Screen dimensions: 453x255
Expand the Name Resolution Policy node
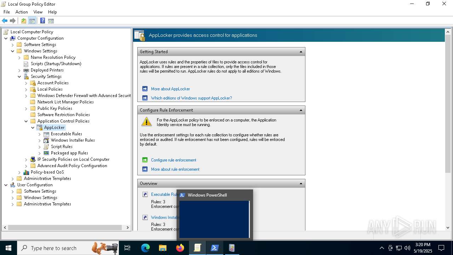[x=19, y=57]
